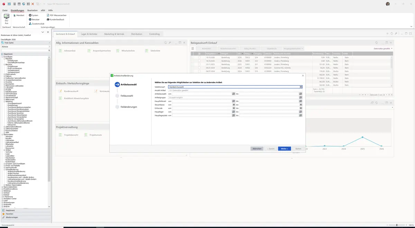Image resolution: width=415 pixels, height=228 pixels.
Task: Click the Weiter > button
Action: (x=284, y=149)
